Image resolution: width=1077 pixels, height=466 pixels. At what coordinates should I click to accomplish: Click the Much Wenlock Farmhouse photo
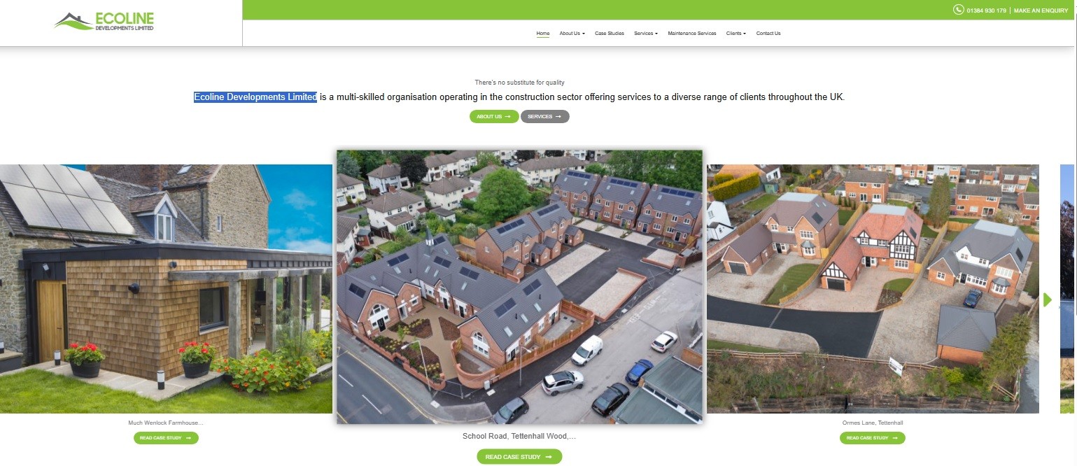(x=166, y=288)
